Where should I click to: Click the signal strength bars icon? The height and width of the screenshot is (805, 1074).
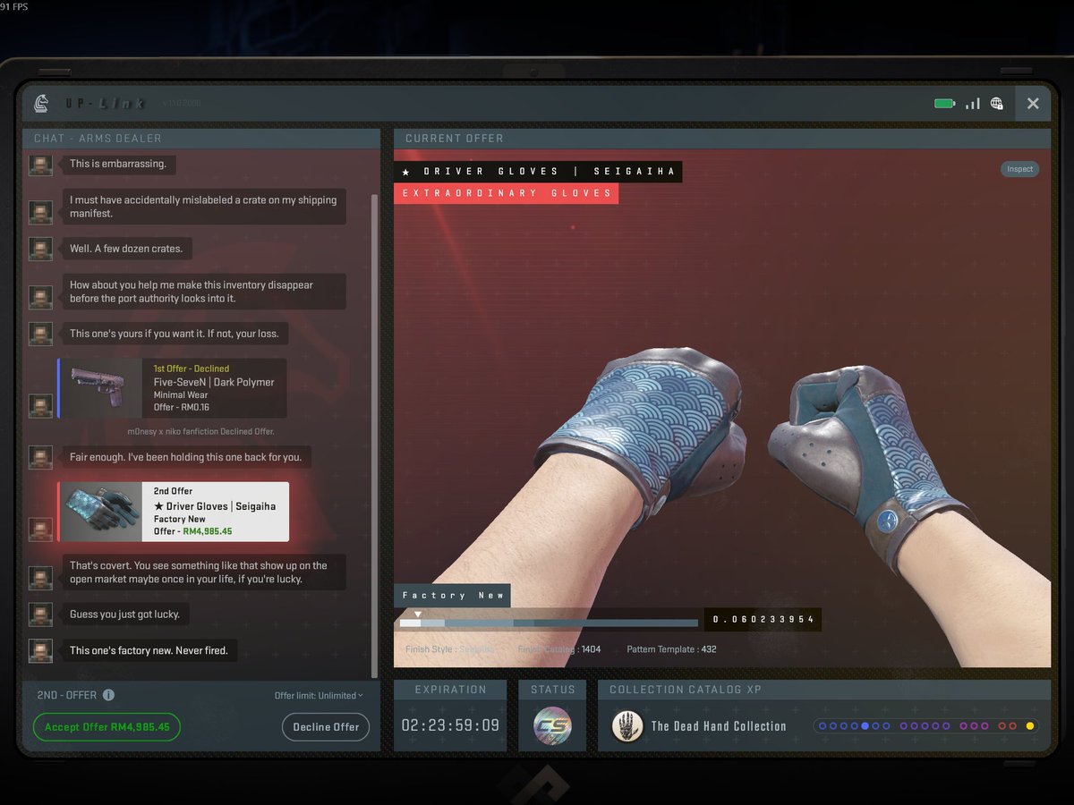[x=973, y=104]
